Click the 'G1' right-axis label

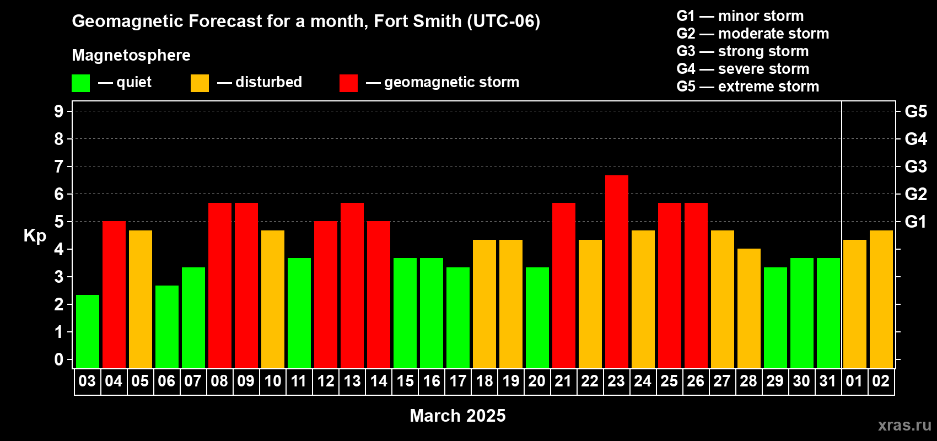[x=916, y=222]
